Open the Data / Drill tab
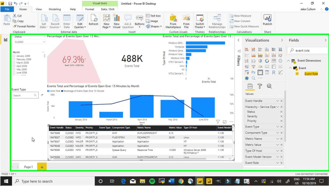The height and width of the screenshot is (186, 329). pyautogui.click(x=108, y=9)
